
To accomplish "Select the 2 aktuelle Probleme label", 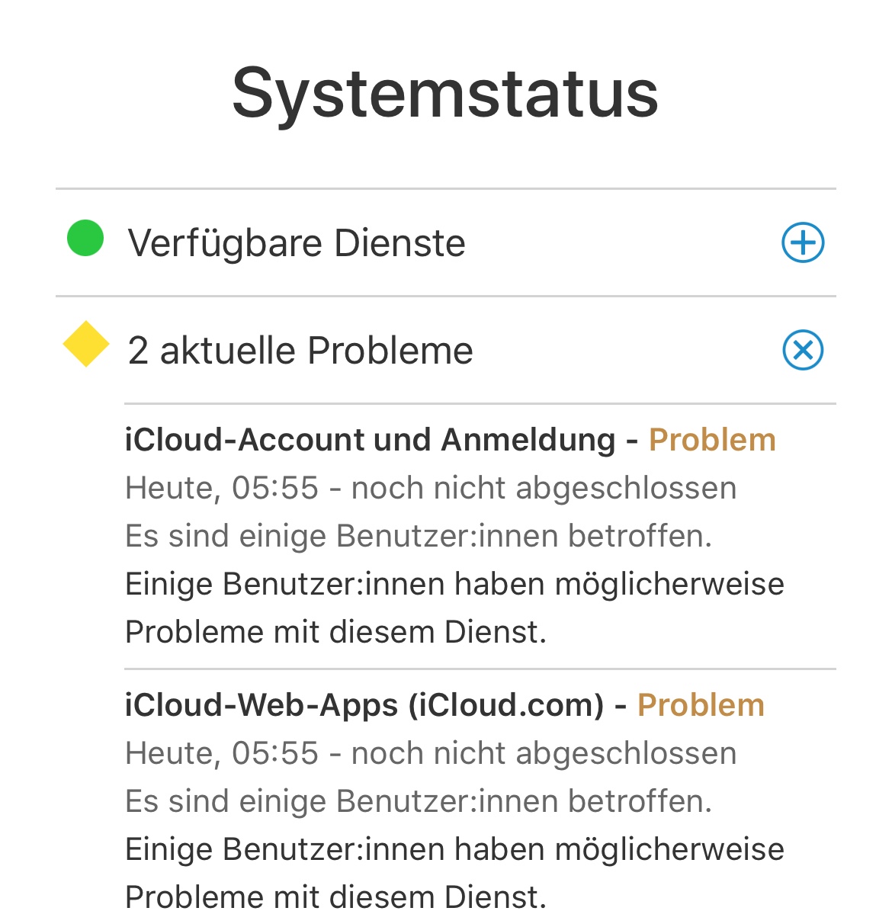I will tap(300, 351).
